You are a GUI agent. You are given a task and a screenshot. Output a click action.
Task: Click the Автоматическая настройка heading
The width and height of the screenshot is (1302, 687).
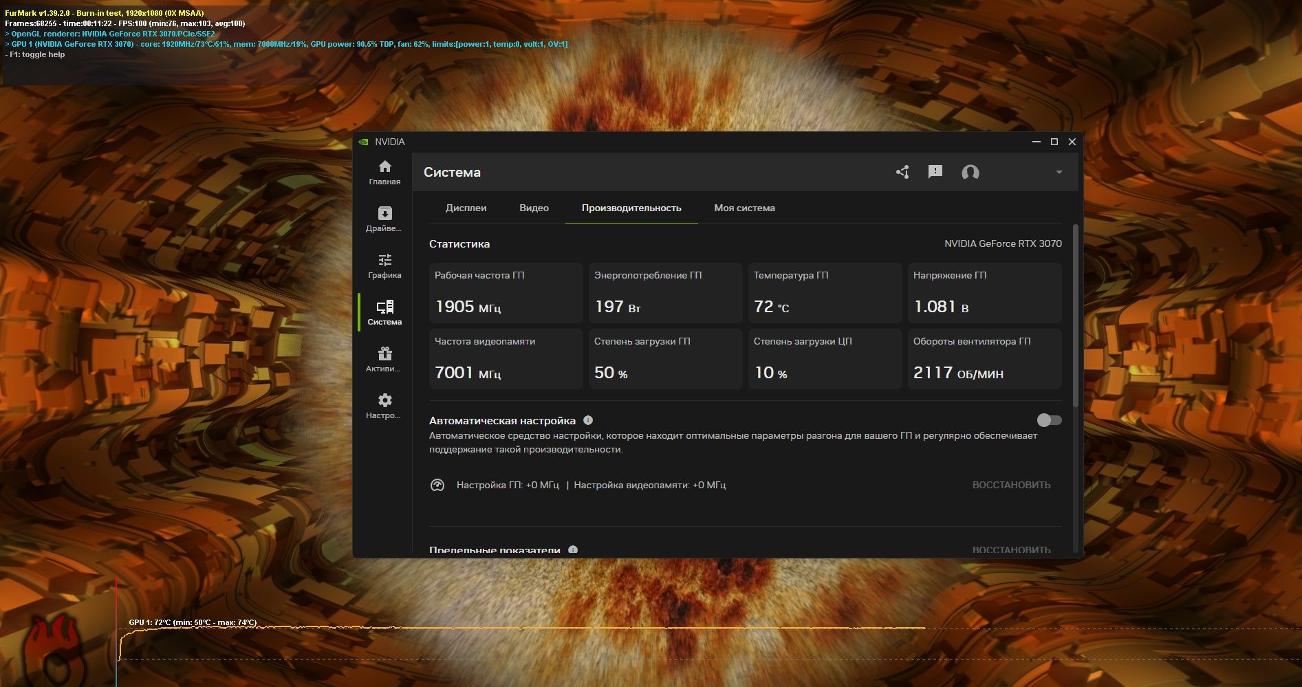pos(502,420)
